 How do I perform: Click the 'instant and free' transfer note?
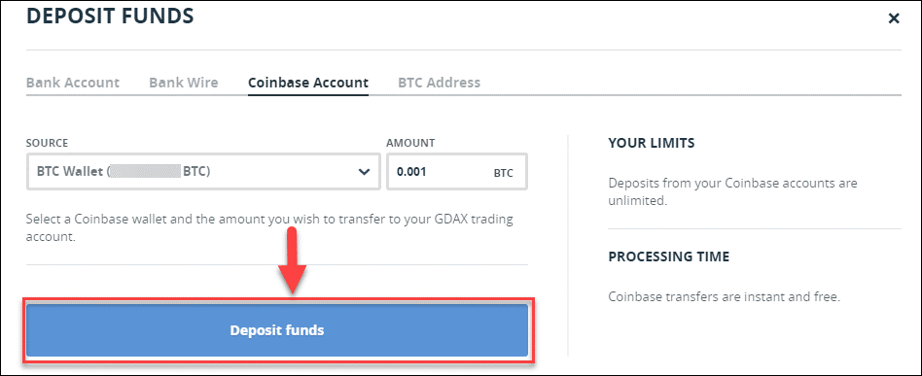coord(725,296)
